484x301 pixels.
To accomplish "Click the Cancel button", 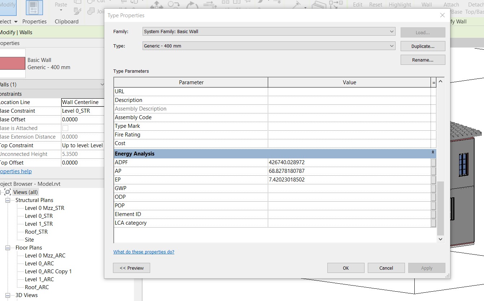I will coord(386,268).
